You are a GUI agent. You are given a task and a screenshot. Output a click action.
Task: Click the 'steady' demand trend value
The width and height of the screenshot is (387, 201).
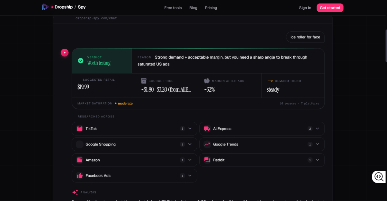click(x=273, y=90)
